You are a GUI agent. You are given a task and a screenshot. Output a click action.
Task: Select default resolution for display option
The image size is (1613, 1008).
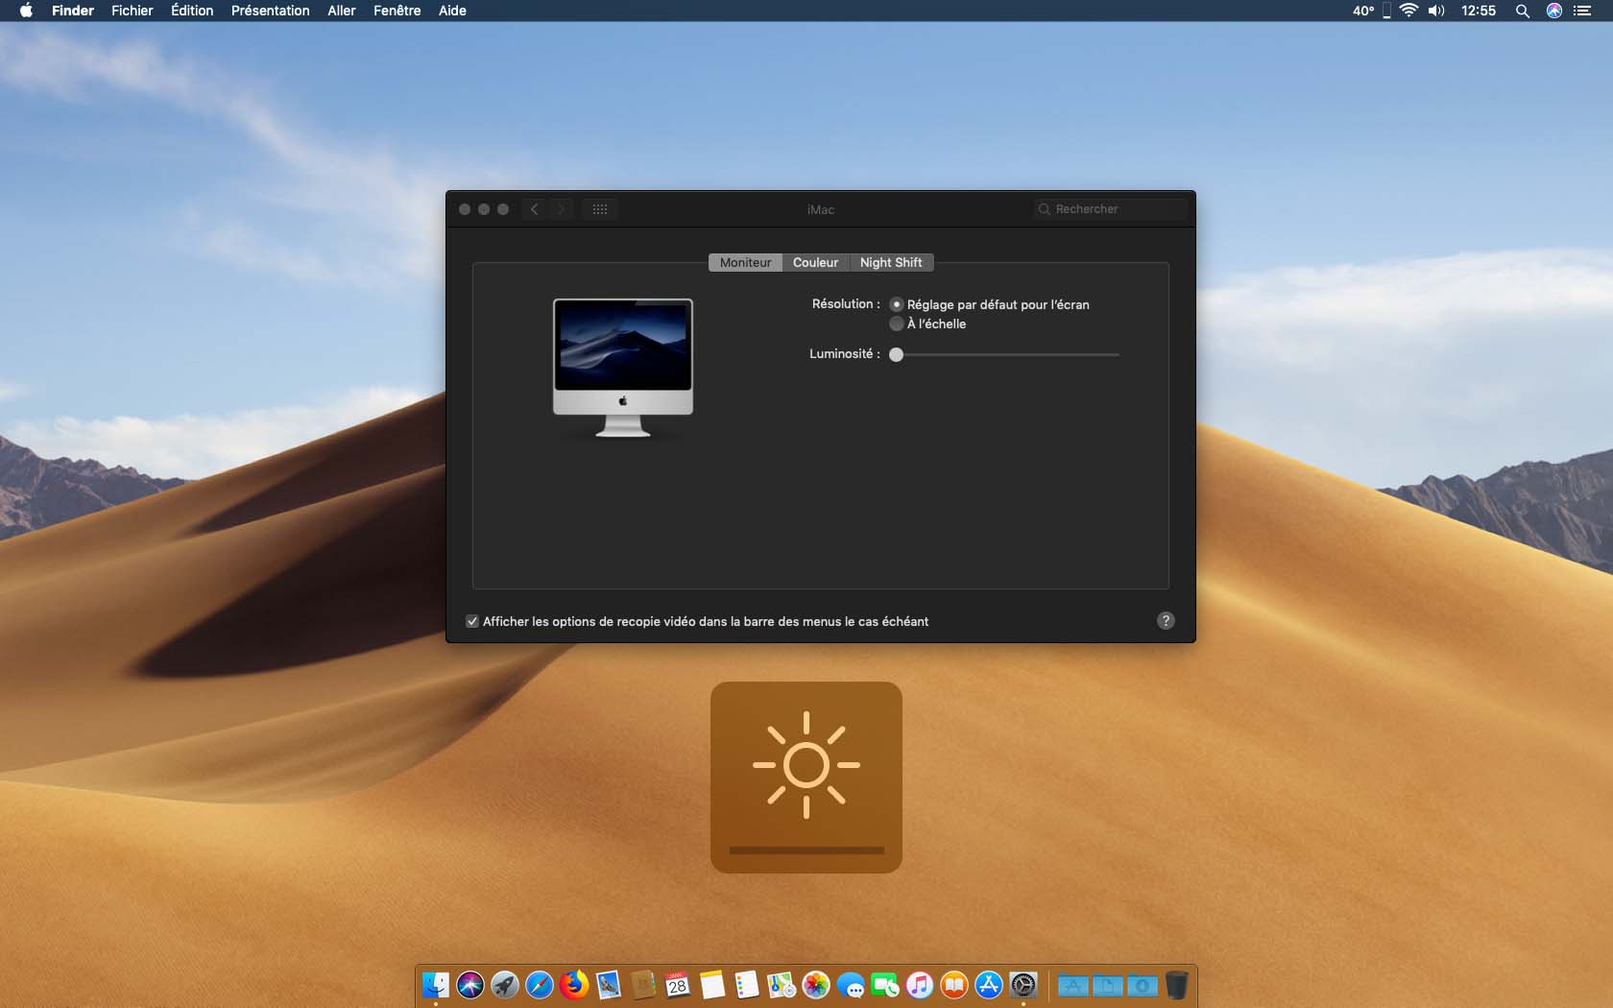click(x=897, y=304)
